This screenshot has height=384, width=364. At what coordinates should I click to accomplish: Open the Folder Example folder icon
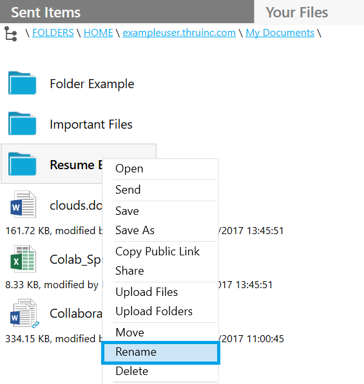(x=22, y=83)
